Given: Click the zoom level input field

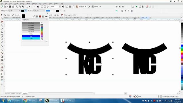Looking at the screenshot, I should [x=55, y=7].
